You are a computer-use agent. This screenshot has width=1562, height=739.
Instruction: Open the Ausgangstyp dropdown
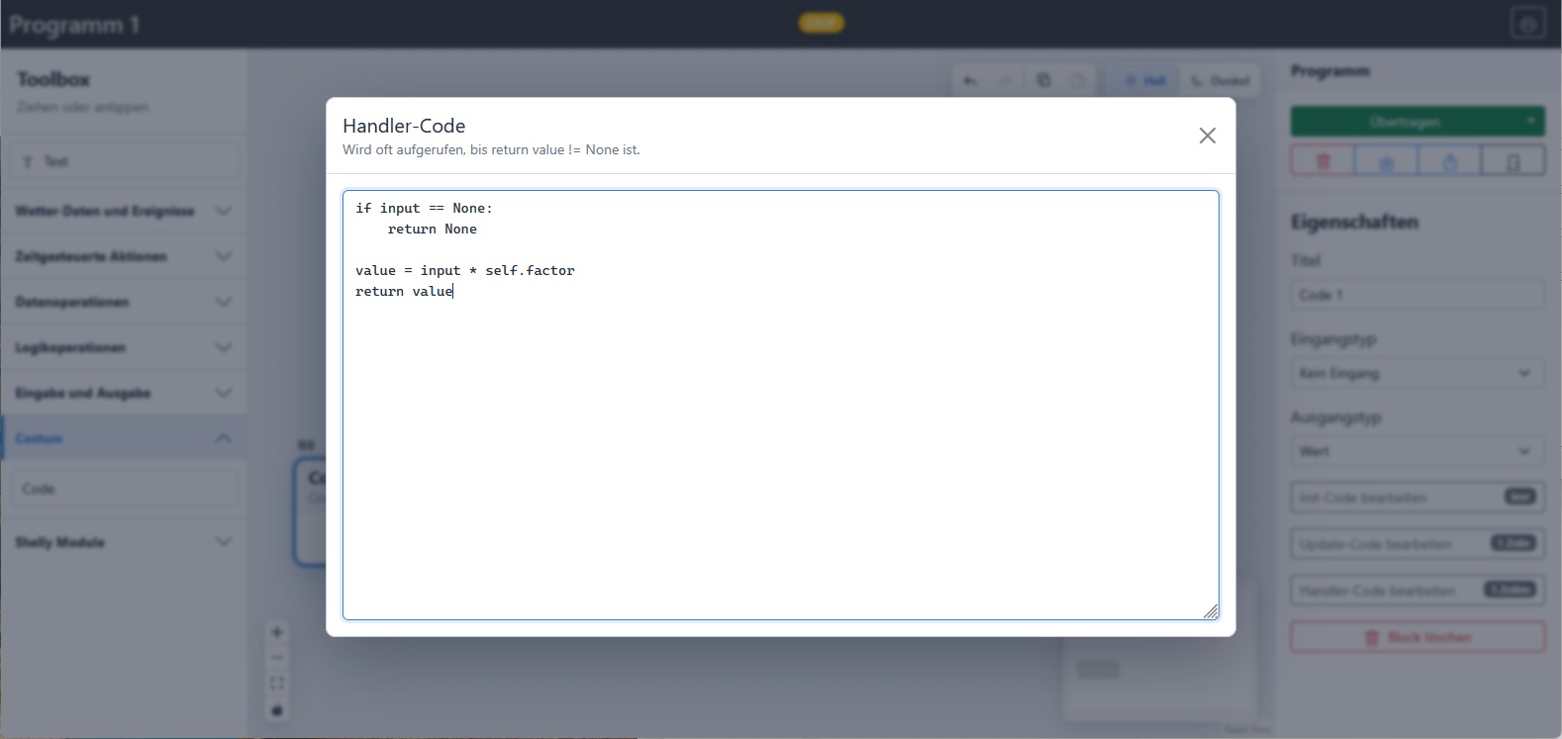click(1417, 451)
